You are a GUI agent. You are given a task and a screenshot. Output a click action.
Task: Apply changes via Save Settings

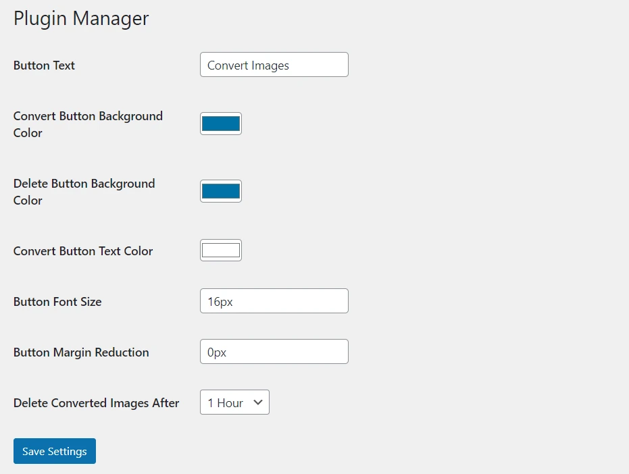point(54,450)
